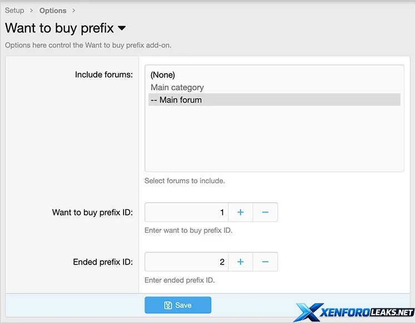Select (None) in the Include forums list

pyautogui.click(x=163, y=75)
